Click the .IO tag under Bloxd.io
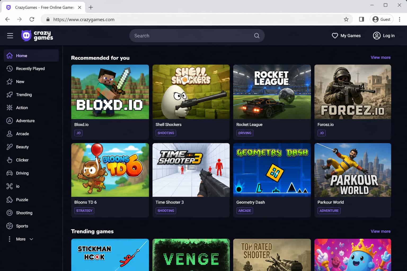 tap(78, 133)
